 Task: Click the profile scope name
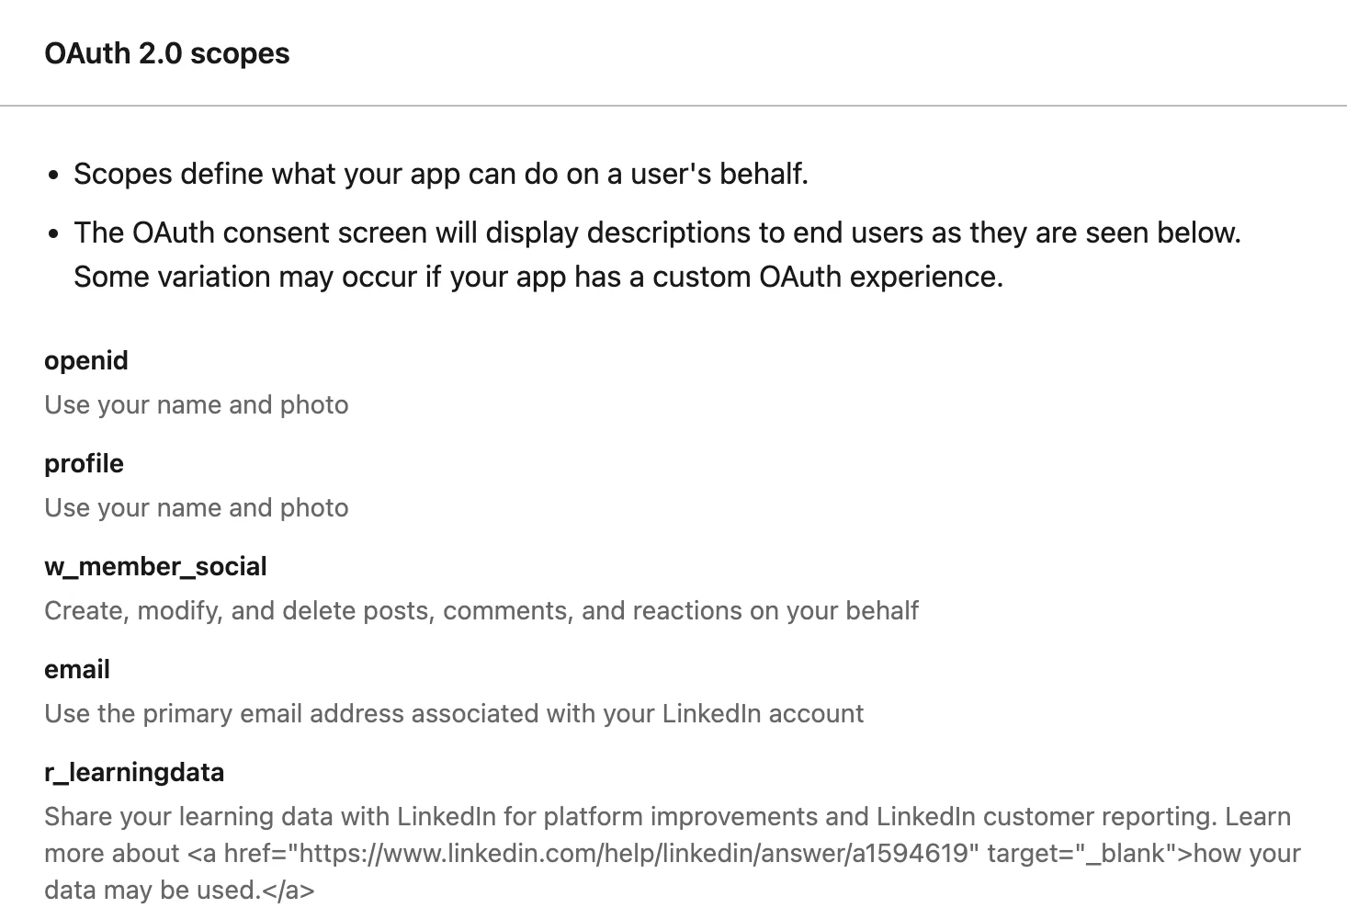tap(84, 463)
